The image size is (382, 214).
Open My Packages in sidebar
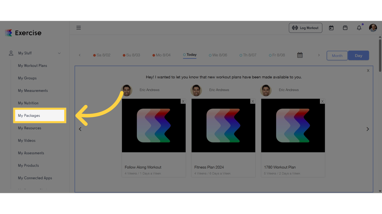(40, 116)
